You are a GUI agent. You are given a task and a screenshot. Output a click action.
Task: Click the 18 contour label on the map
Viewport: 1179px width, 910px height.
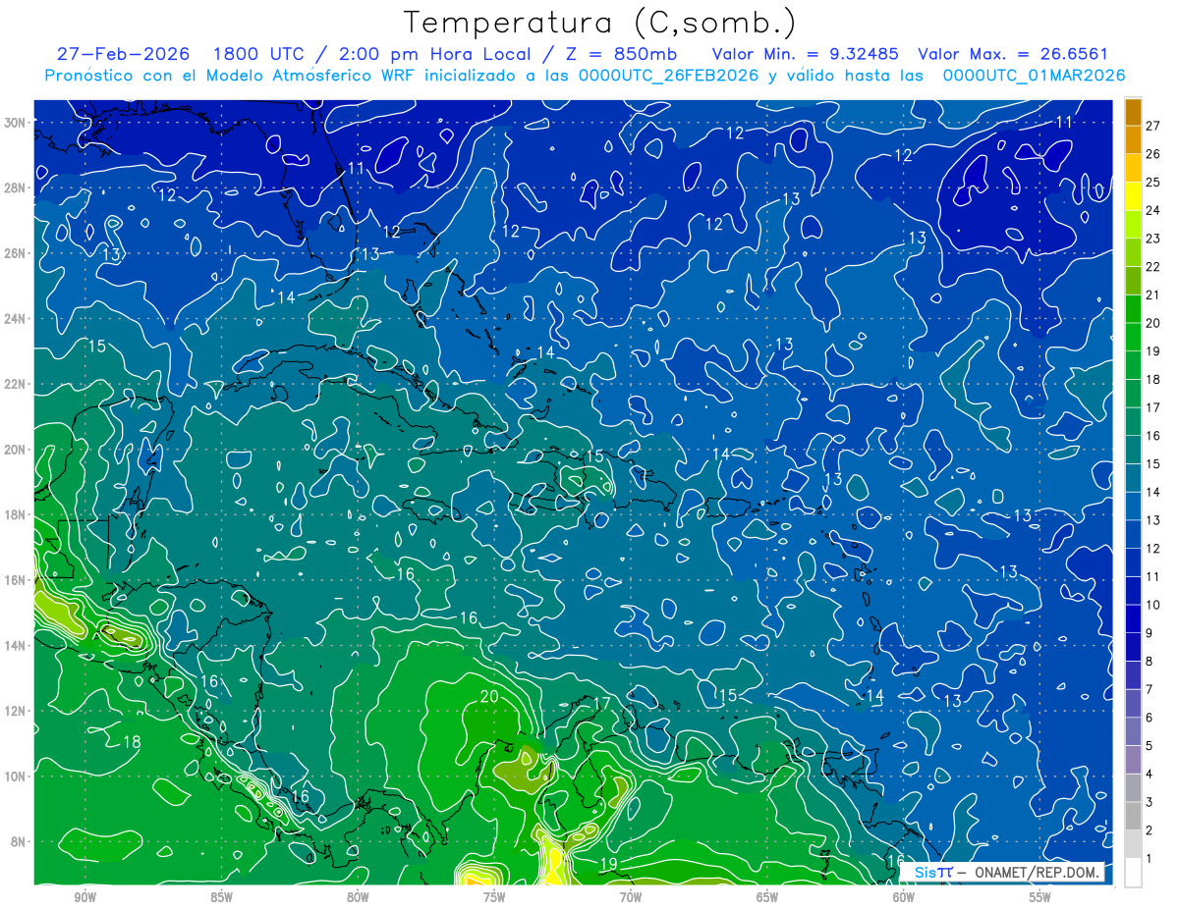point(132,742)
